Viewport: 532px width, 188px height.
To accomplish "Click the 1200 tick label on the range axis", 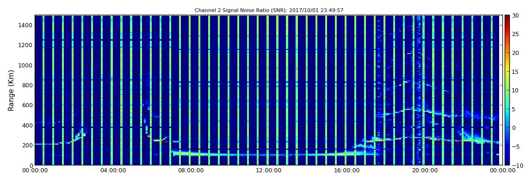I will pos(25,45).
